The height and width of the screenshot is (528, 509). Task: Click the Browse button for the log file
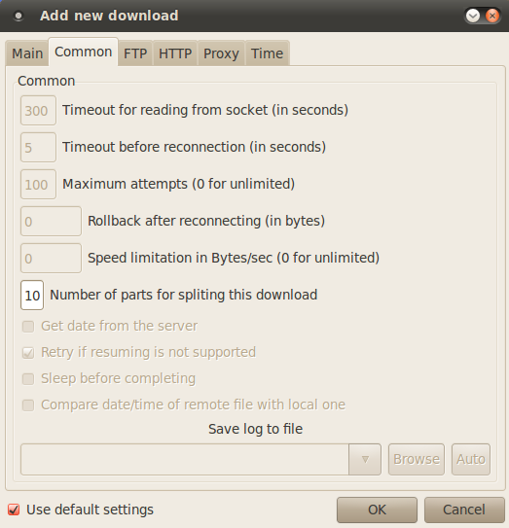417,459
